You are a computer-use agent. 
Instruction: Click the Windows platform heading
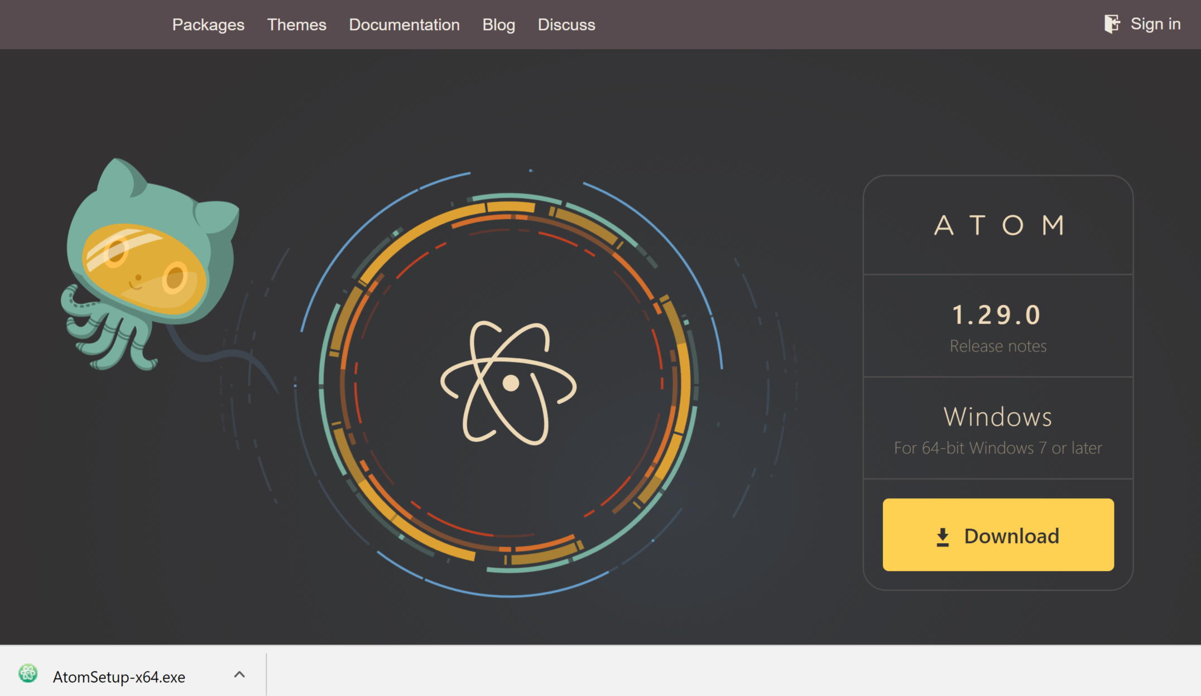998,417
